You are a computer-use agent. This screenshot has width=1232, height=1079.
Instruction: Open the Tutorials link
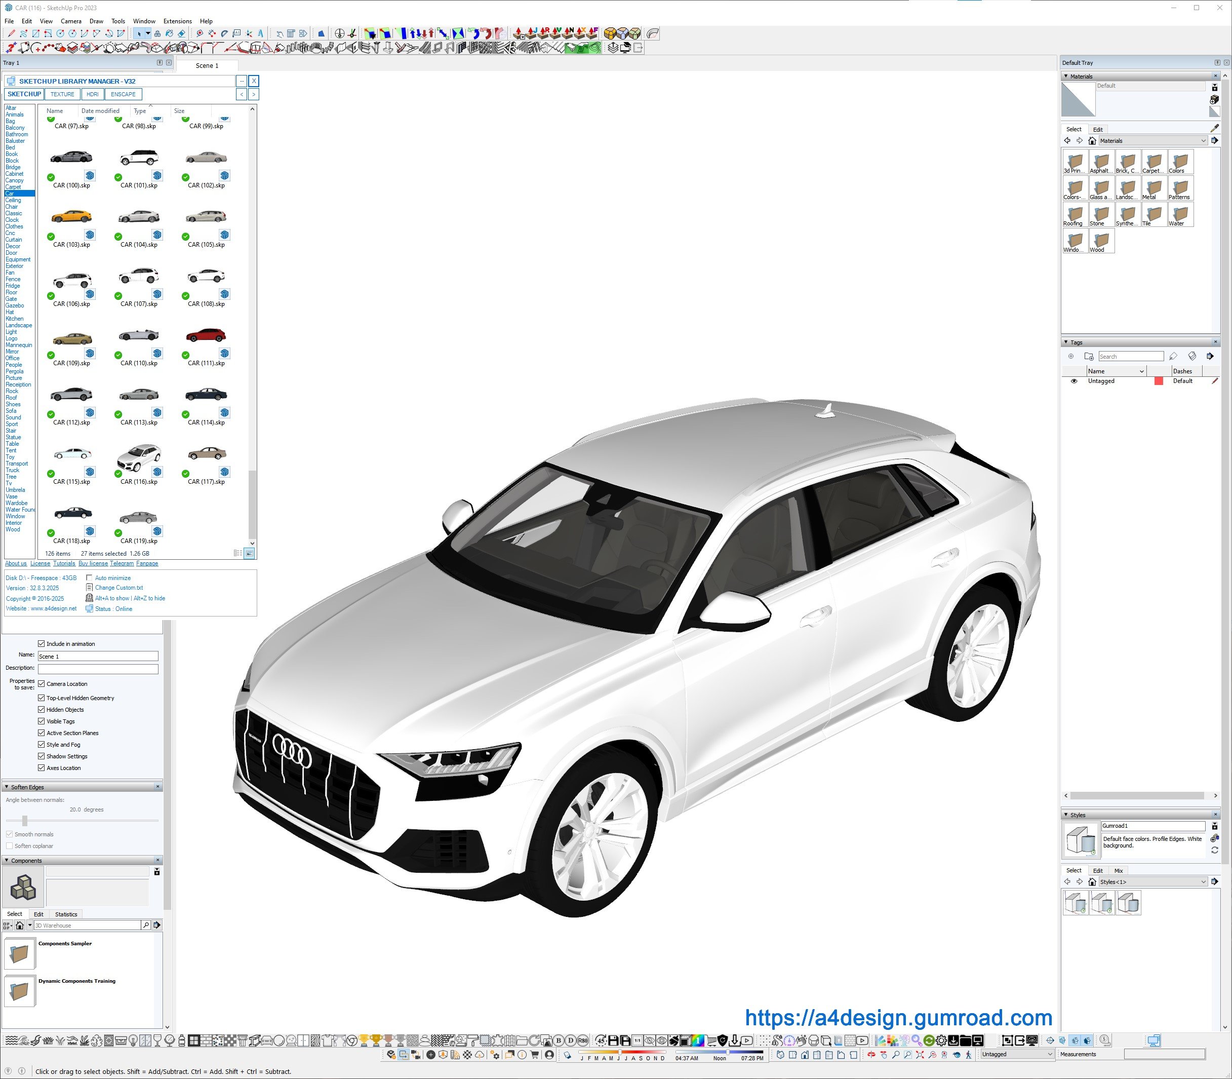[64, 564]
